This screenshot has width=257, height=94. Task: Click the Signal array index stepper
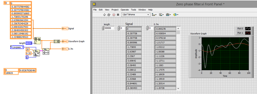click(119, 28)
